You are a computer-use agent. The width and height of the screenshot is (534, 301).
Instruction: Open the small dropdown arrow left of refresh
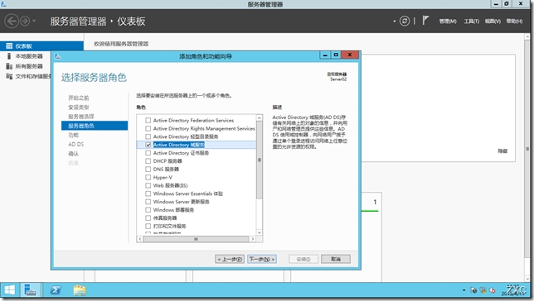[395, 21]
